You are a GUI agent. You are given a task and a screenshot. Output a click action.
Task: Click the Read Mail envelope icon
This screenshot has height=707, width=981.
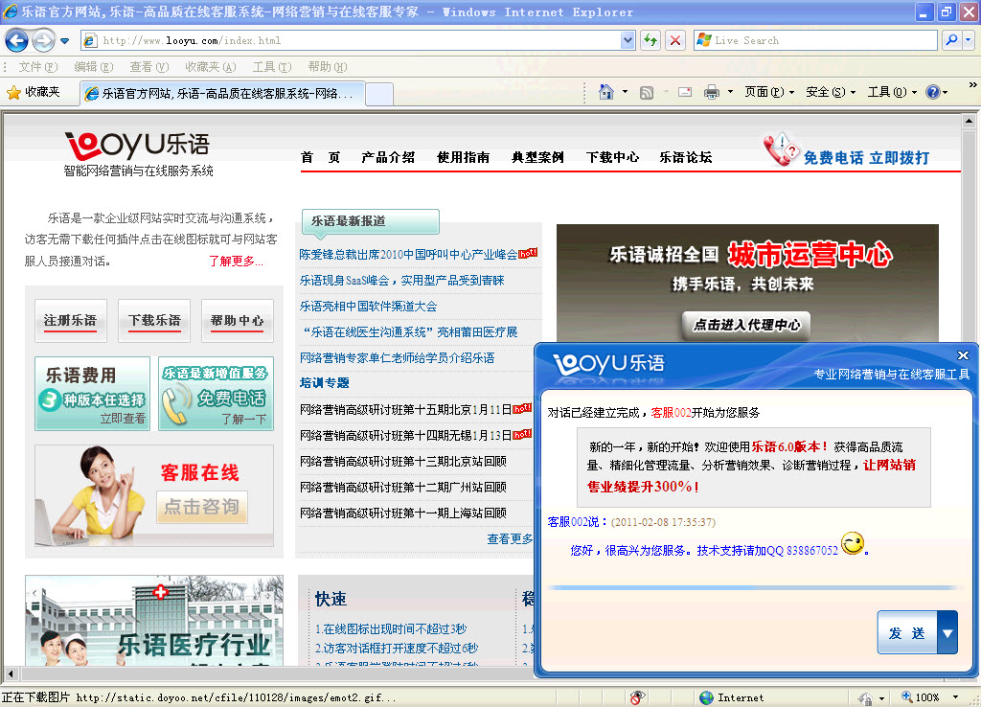[685, 92]
